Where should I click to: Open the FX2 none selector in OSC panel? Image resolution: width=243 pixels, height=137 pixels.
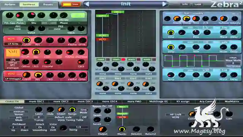point(57,29)
